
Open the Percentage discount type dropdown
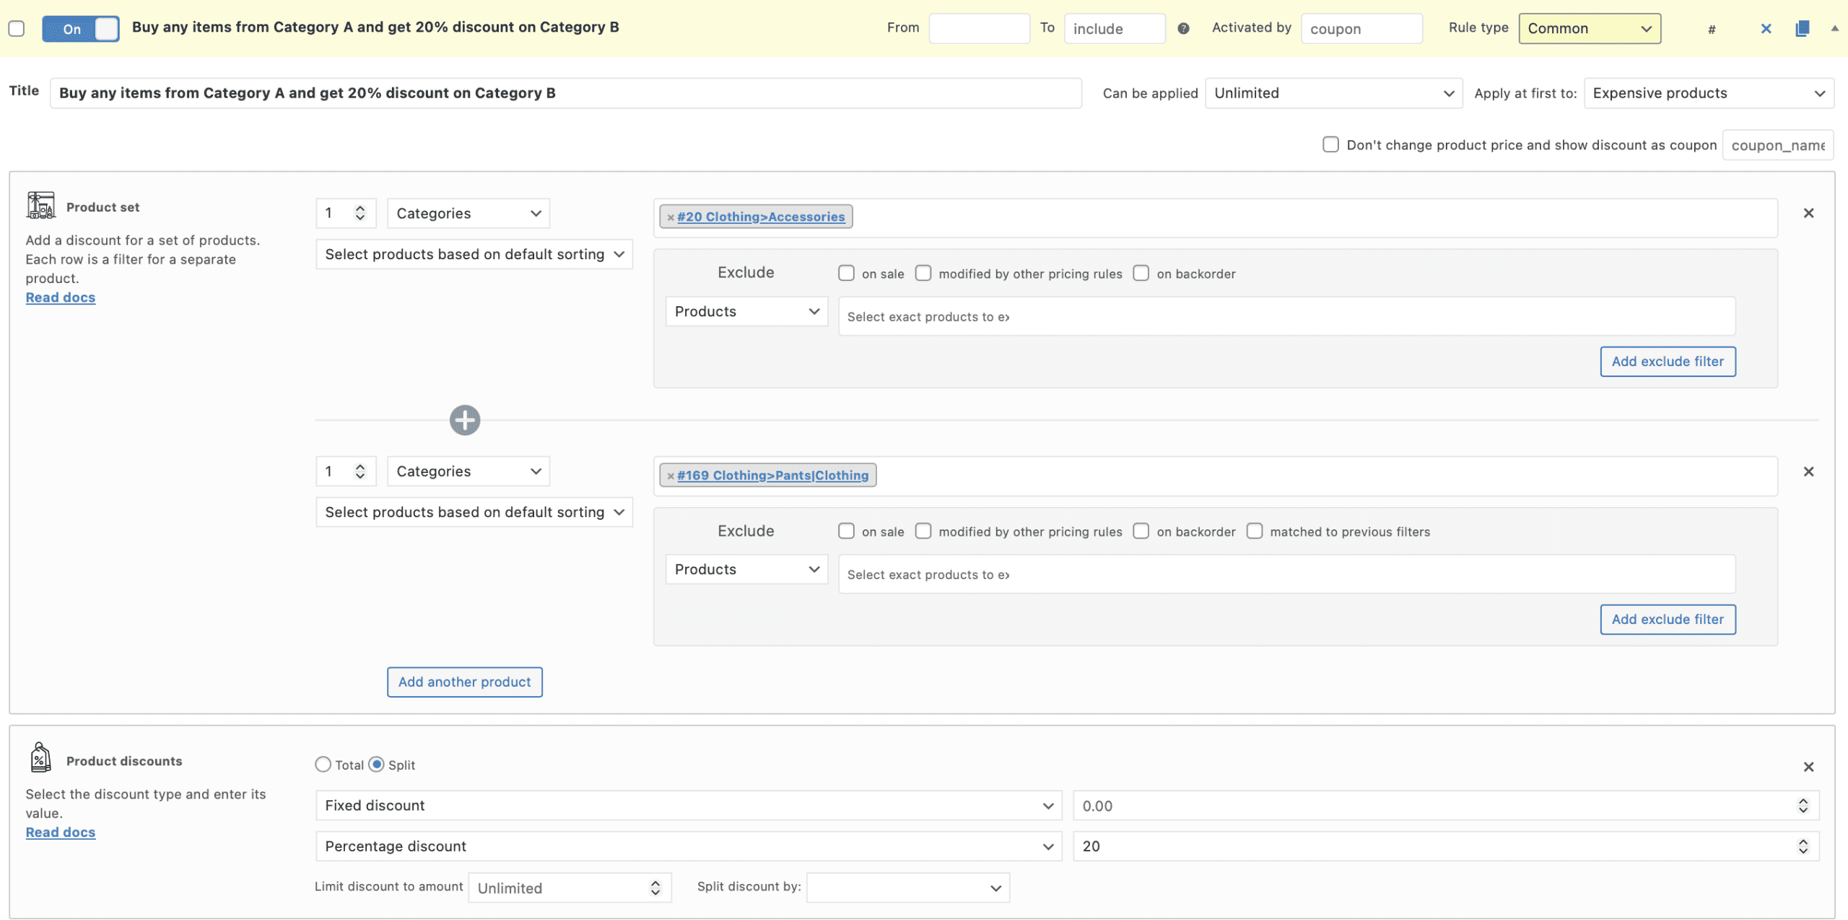pyautogui.click(x=688, y=846)
